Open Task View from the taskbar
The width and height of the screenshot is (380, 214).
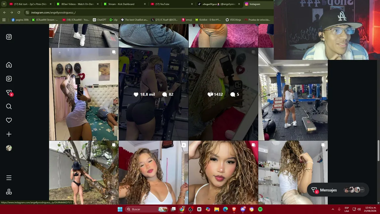point(173,209)
